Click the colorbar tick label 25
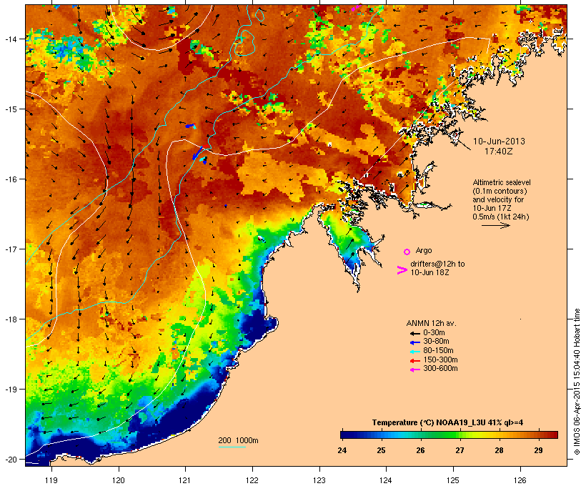Image resolution: width=586 pixels, height=486 pixels. [x=381, y=450]
